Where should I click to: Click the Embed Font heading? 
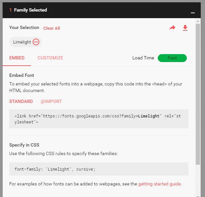(21, 75)
